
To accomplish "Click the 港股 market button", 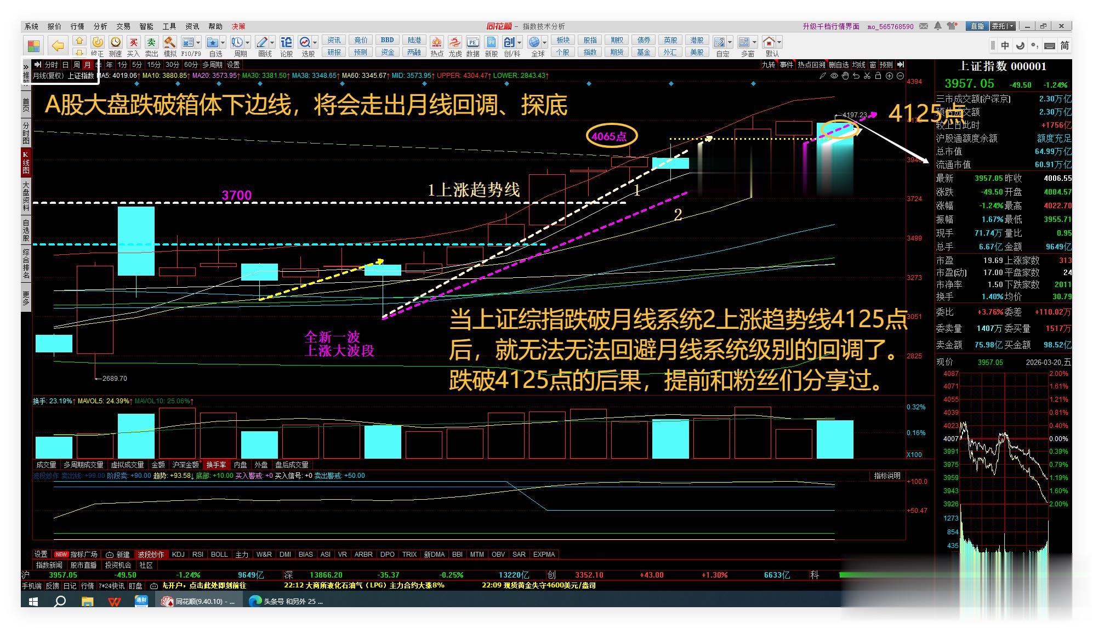I will click(x=696, y=40).
